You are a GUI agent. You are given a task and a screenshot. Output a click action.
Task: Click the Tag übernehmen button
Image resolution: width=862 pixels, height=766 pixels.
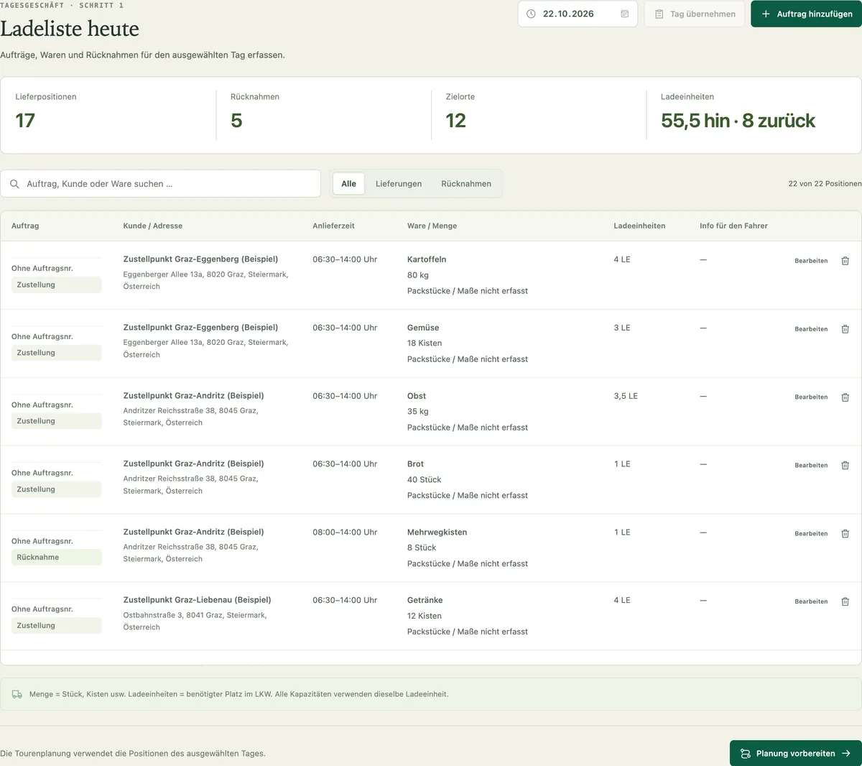695,14
